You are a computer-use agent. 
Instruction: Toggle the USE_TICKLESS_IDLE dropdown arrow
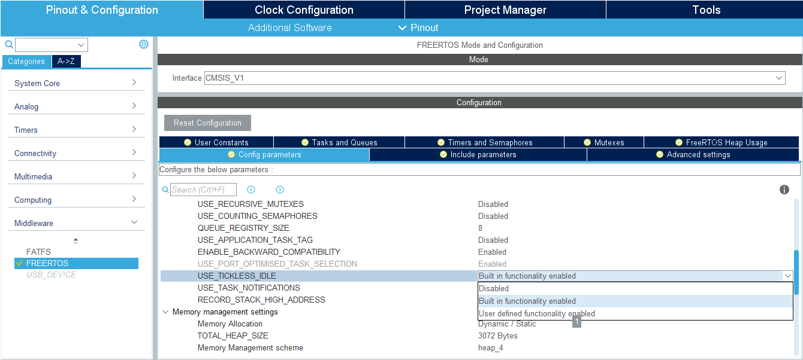[x=787, y=276]
